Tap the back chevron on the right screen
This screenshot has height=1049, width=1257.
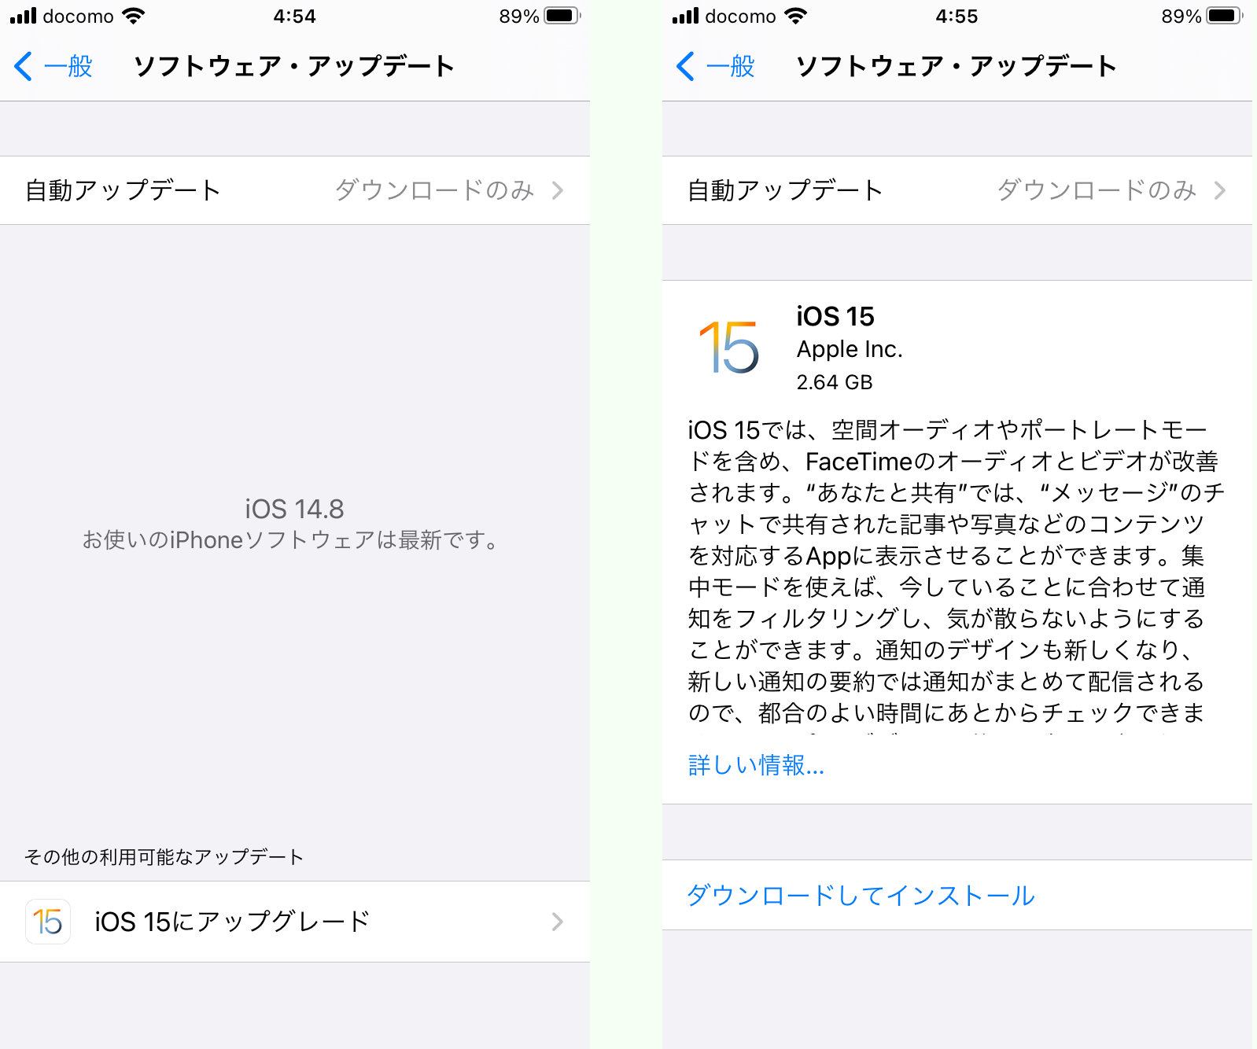coord(686,66)
